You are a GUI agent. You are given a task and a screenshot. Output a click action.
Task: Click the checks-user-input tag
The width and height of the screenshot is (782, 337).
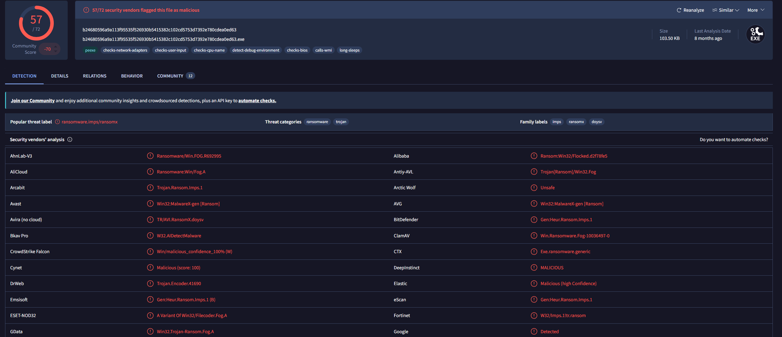coord(171,50)
